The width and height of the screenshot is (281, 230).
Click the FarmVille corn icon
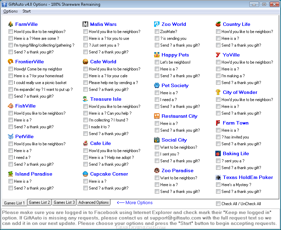point(11,24)
